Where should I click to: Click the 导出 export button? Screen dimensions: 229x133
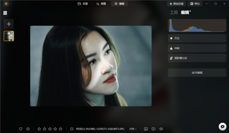coord(195,4)
